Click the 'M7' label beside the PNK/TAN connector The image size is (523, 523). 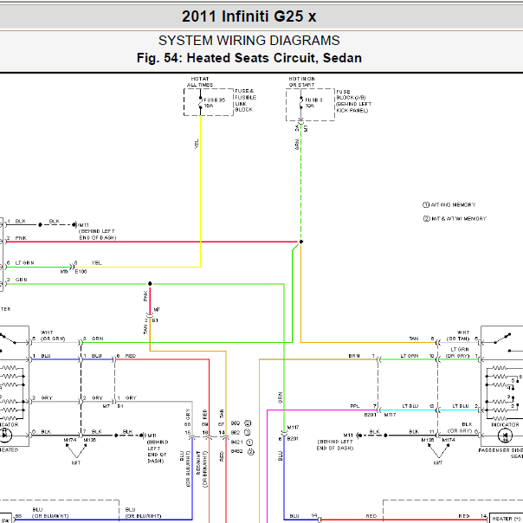click(x=157, y=309)
